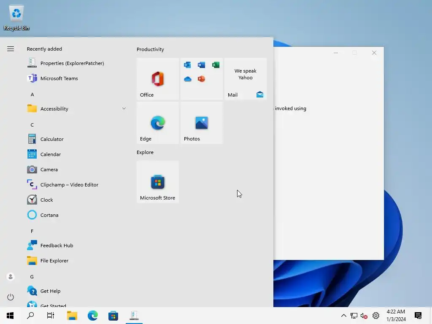The height and width of the screenshot is (324, 432).
Task: Open Get Help app
Action: 77,291
